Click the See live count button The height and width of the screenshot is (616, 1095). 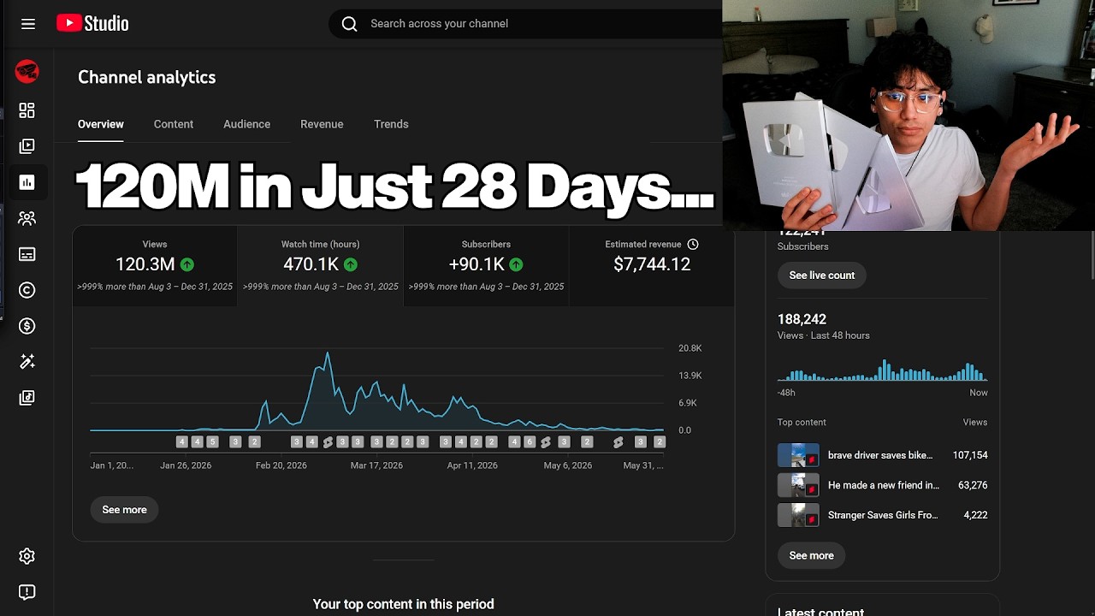coord(822,275)
